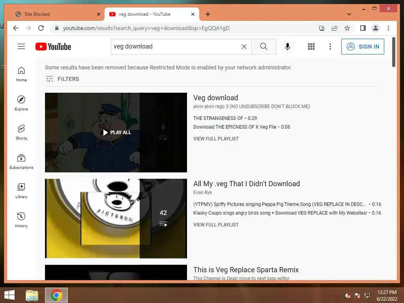Image resolution: width=404 pixels, height=303 pixels.
Task: Bookmark this page with the star
Action: (x=347, y=28)
